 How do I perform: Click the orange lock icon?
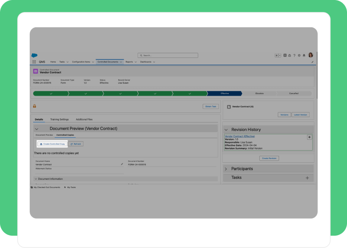34,106
